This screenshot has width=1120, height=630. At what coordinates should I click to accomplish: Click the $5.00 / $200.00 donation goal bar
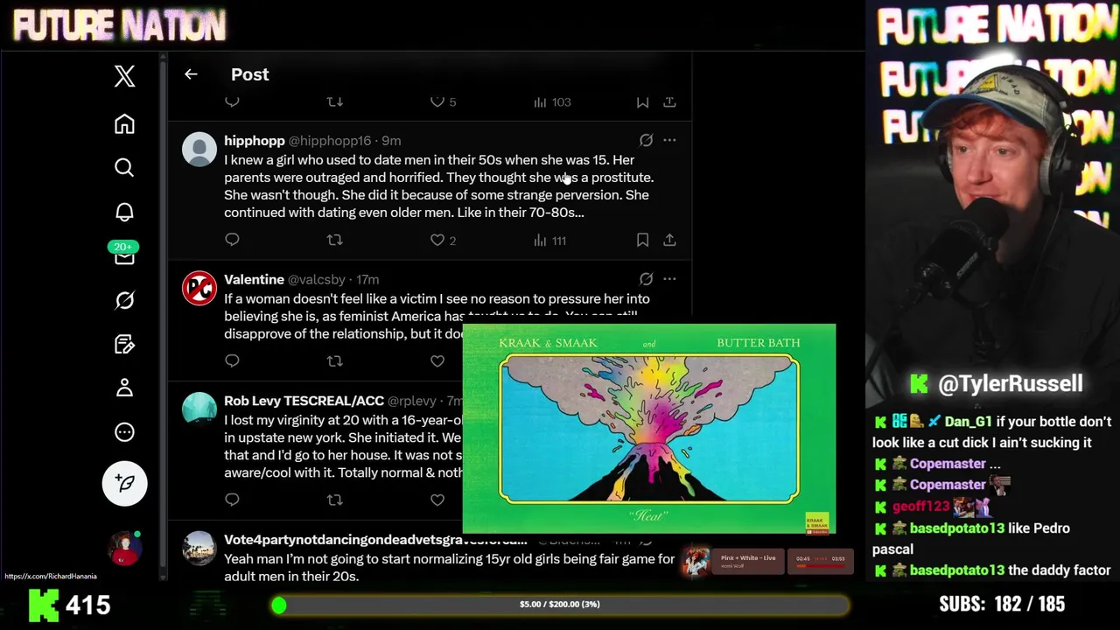click(x=560, y=605)
